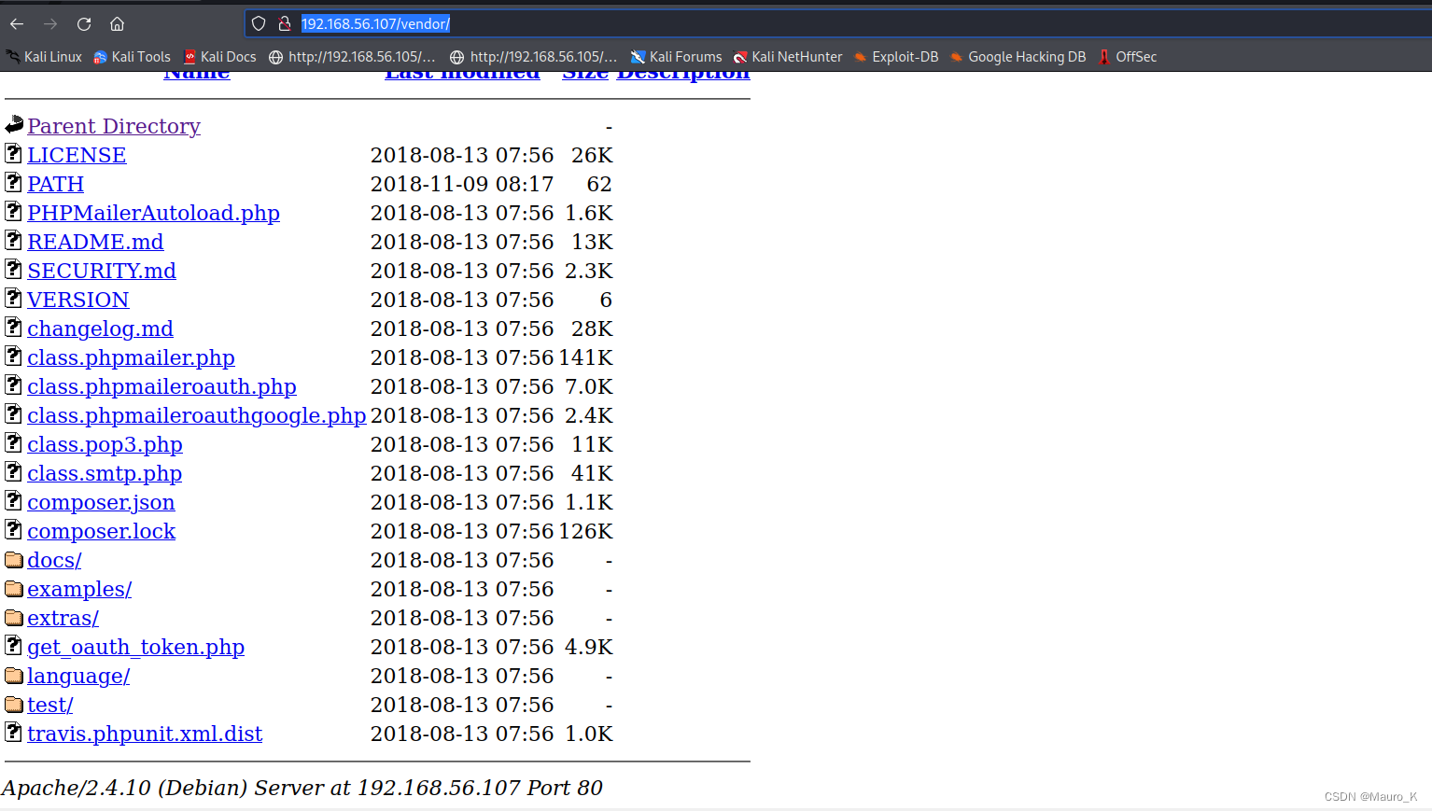Image resolution: width=1432 pixels, height=811 pixels.
Task: Click the file icon beside VERSION
Action: pyautogui.click(x=13, y=298)
